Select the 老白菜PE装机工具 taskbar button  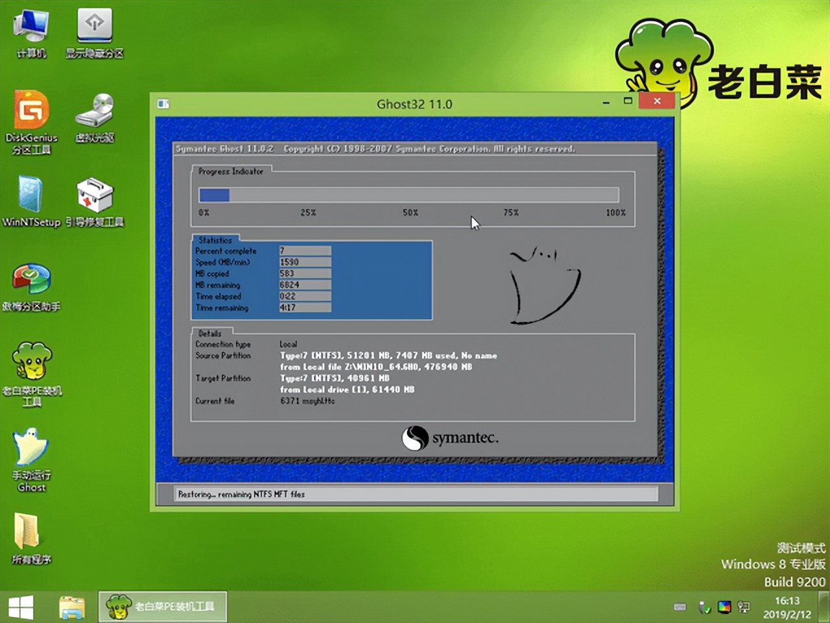pyautogui.click(x=162, y=607)
